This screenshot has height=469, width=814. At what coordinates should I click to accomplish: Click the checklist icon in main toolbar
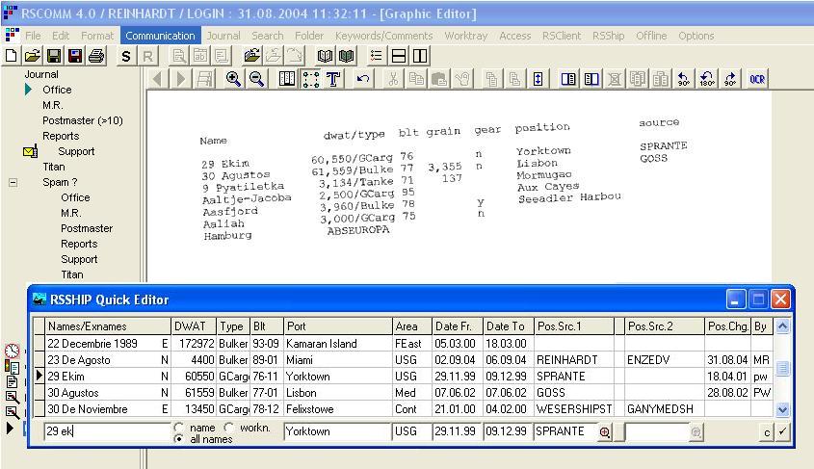coord(377,56)
